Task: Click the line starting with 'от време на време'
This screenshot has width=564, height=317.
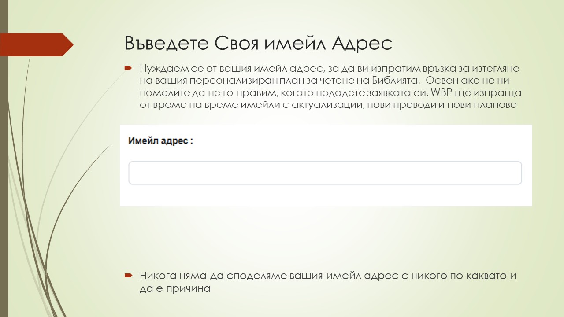Action: click(328, 105)
